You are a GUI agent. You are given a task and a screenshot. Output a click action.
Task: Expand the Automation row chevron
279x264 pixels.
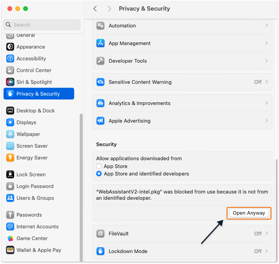266,25
